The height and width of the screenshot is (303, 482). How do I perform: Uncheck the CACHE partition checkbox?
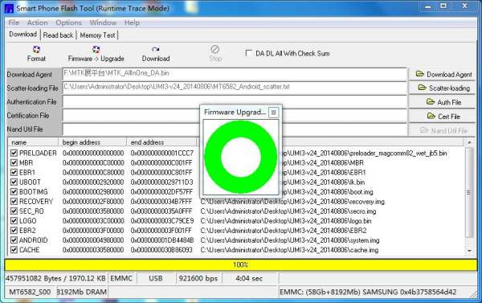tap(14, 250)
